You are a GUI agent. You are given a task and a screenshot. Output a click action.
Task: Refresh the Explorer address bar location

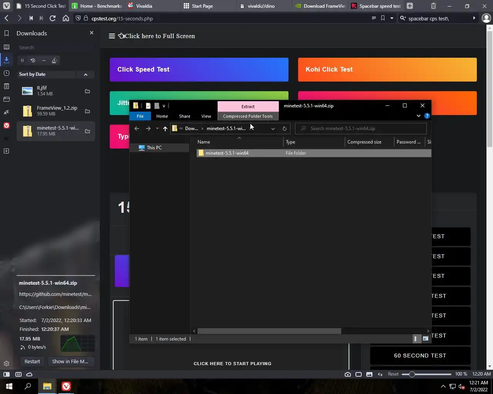coord(284,129)
